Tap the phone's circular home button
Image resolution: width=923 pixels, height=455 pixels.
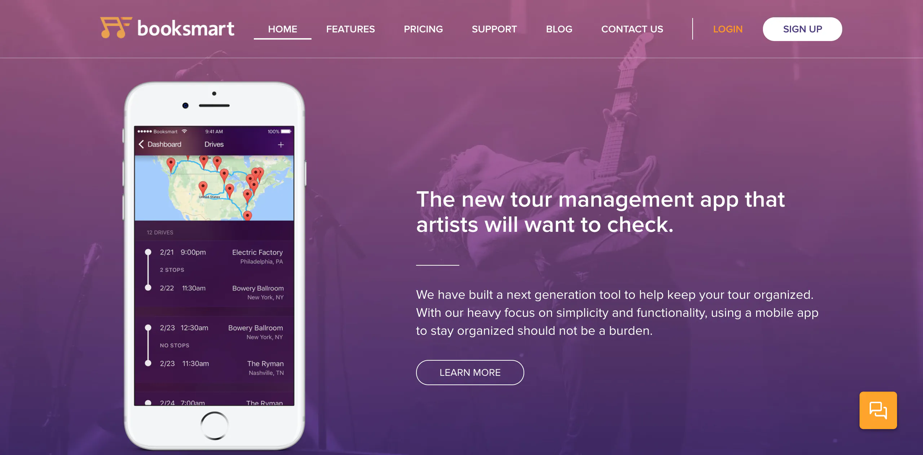[x=215, y=425]
